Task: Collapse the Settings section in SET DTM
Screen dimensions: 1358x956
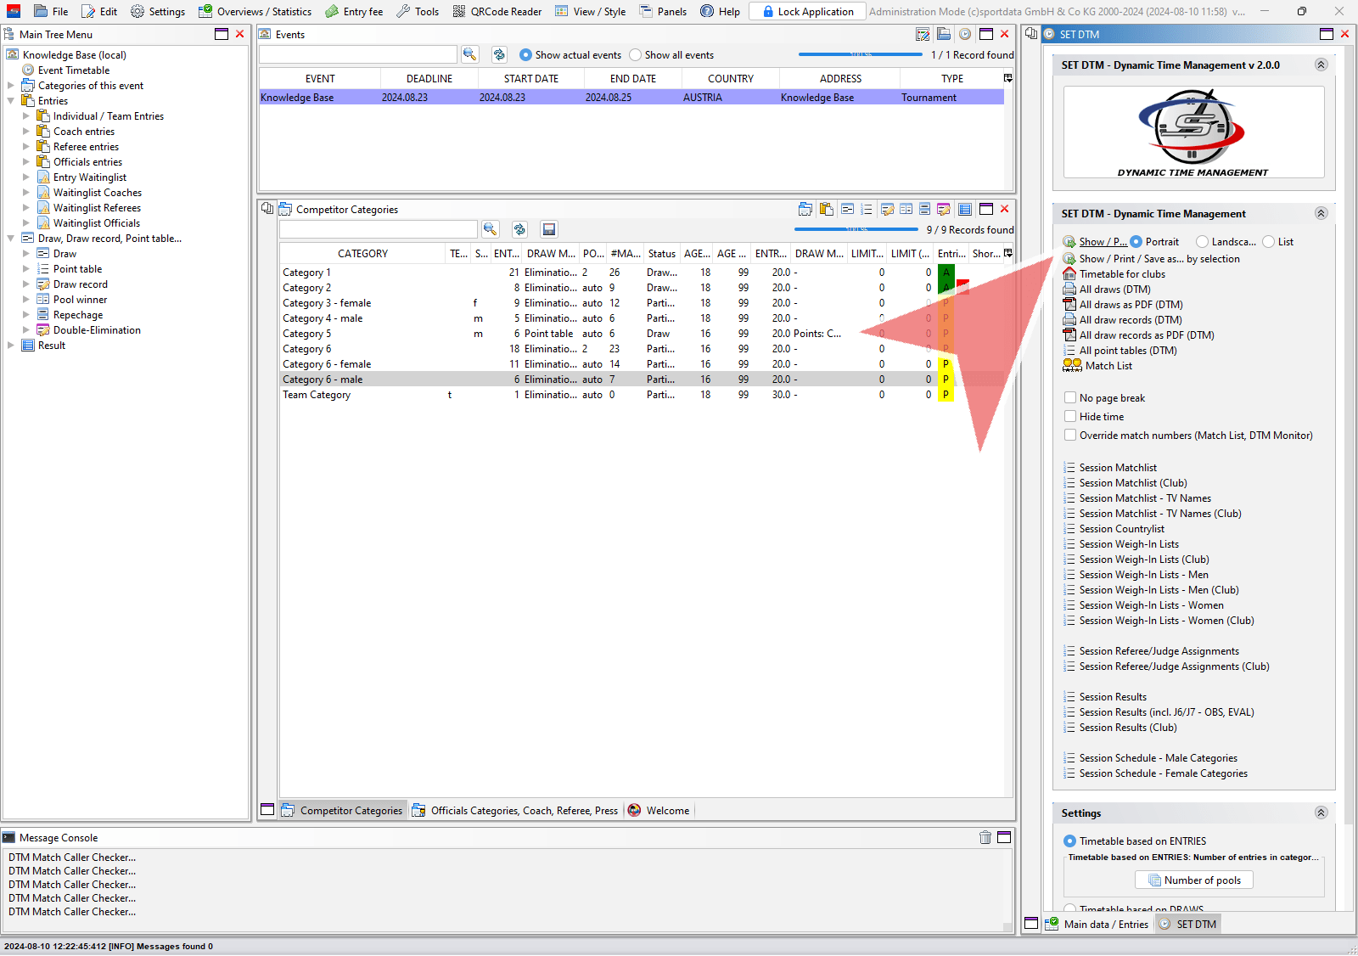Action: point(1321,813)
